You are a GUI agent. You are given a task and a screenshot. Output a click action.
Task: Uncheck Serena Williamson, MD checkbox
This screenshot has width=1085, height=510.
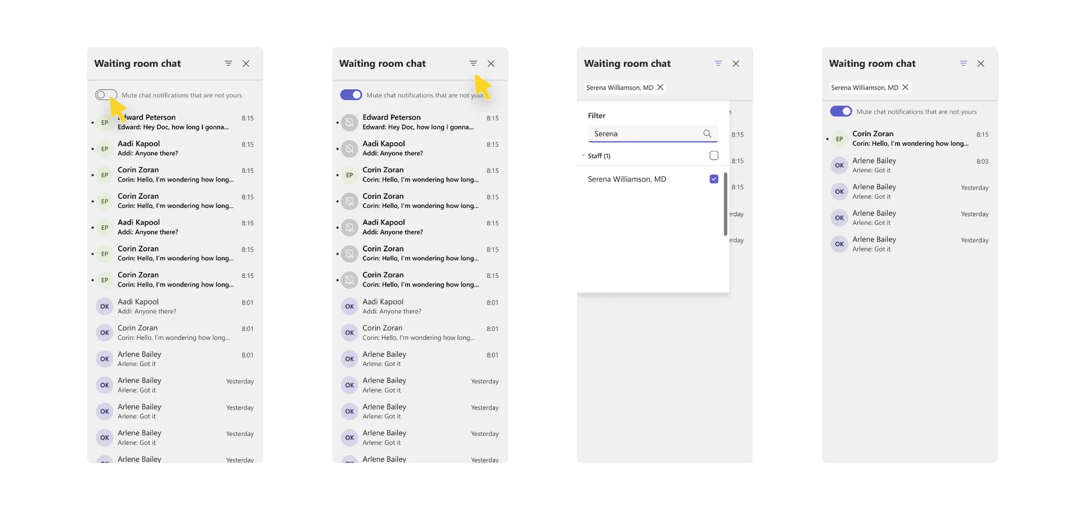point(714,179)
